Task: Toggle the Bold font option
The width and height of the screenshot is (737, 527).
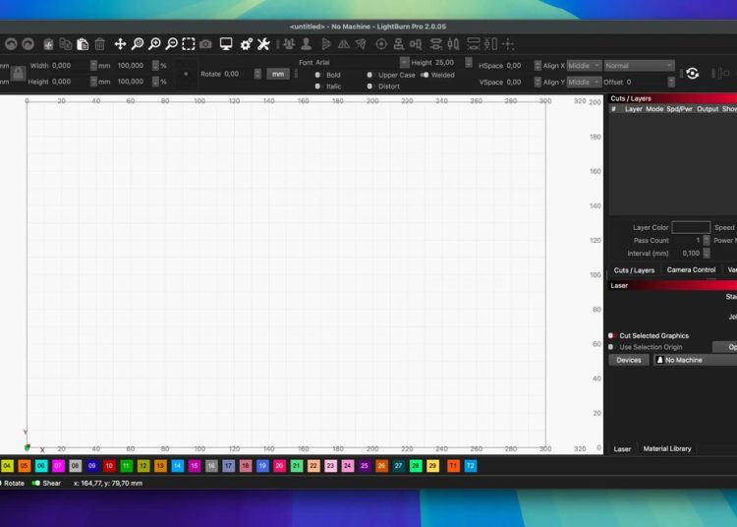Action: pyautogui.click(x=317, y=75)
